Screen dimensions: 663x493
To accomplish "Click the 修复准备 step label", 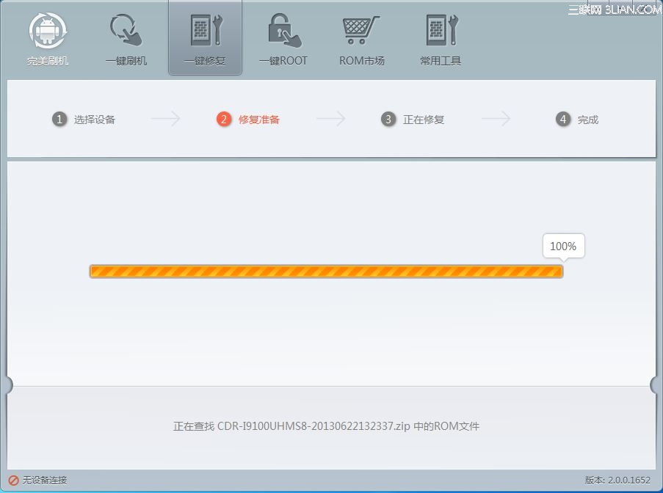I will pos(259,120).
